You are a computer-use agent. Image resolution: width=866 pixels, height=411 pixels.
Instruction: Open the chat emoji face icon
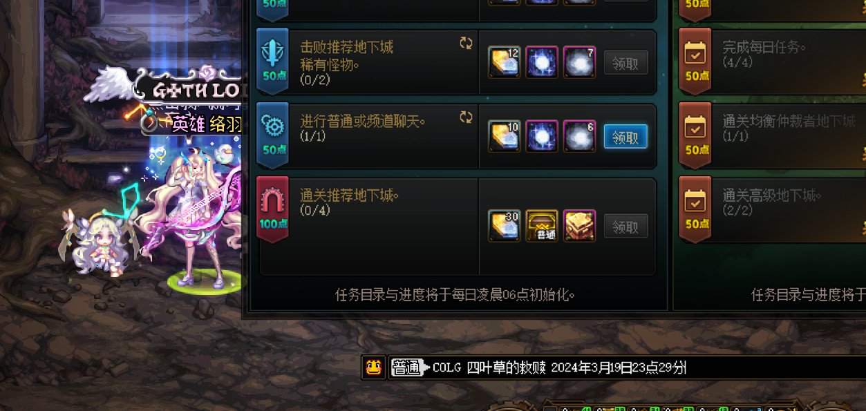click(x=373, y=367)
